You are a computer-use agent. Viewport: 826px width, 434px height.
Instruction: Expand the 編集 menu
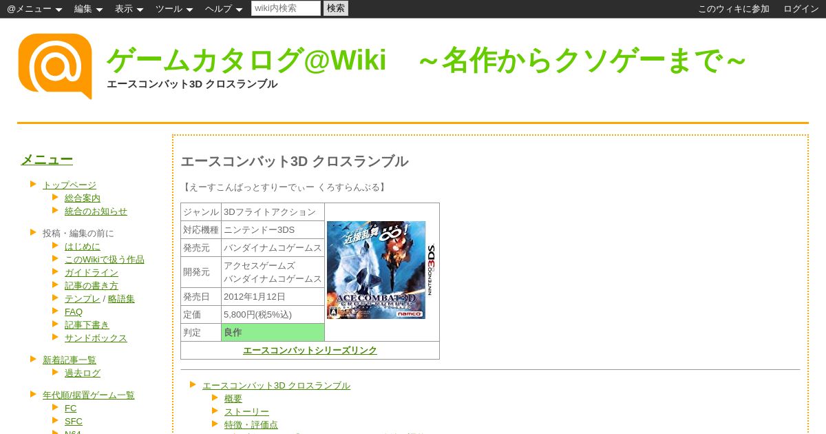click(x=88, y=9)
